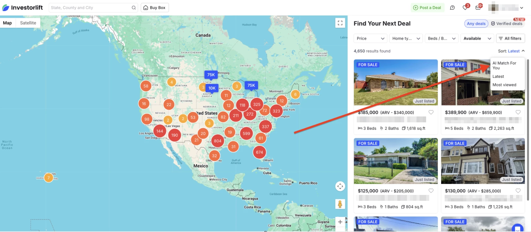Select Any deals toggle
The width and height of the screenshot is (531, 232).
click(476, 23)
